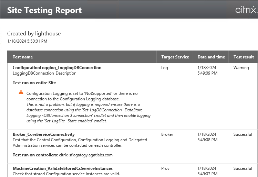This screenshot has height=177, width=258.
Task: Click the italic 'This is not a problem' note
Action: click(x=89, y=113)
